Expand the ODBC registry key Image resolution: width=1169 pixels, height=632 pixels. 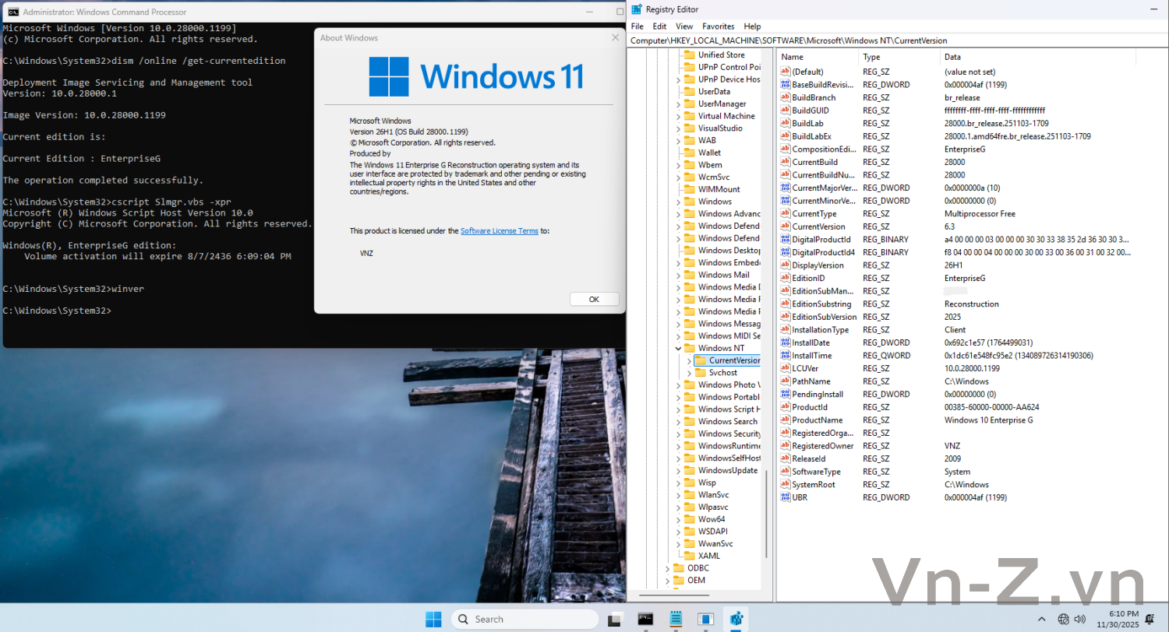[x=668, y=568]
